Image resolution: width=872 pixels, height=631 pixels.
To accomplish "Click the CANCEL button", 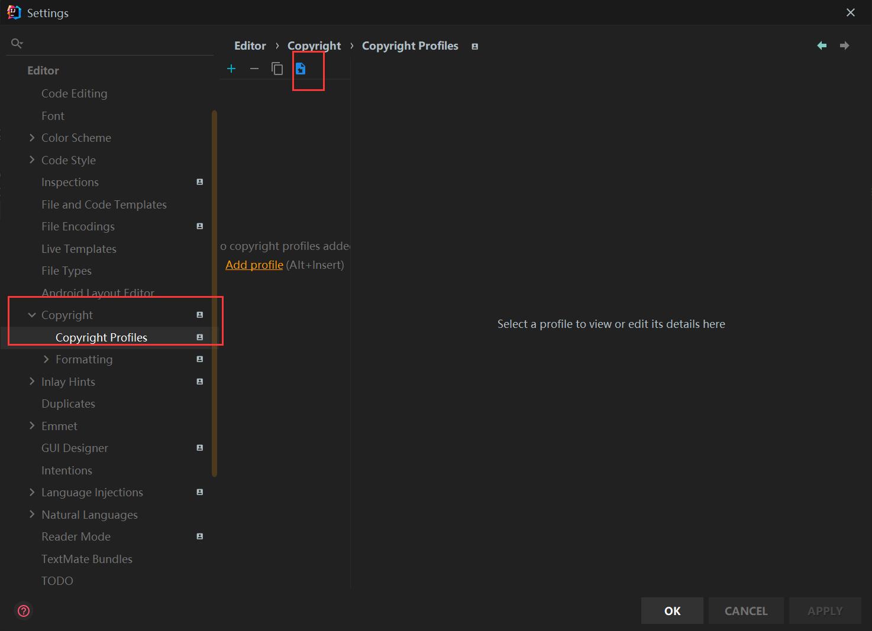I will tap(746, 611).
